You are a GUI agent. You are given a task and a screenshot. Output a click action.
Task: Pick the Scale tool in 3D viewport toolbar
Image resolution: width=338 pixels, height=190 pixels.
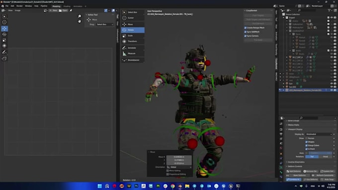tap(133, 36)
